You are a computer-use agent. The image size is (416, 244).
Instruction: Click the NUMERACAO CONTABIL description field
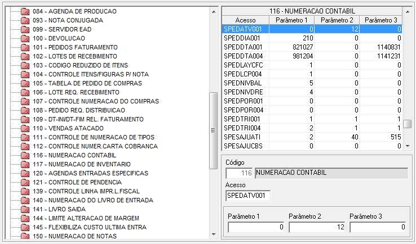click(x=331, y=173)
